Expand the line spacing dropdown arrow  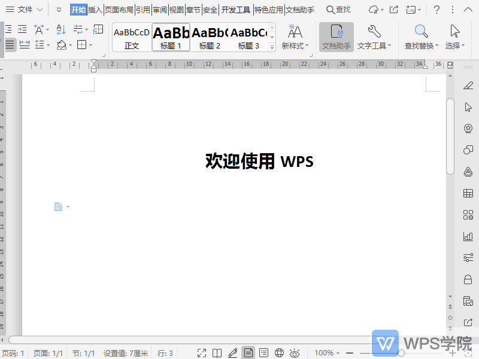tap(48, 45)
